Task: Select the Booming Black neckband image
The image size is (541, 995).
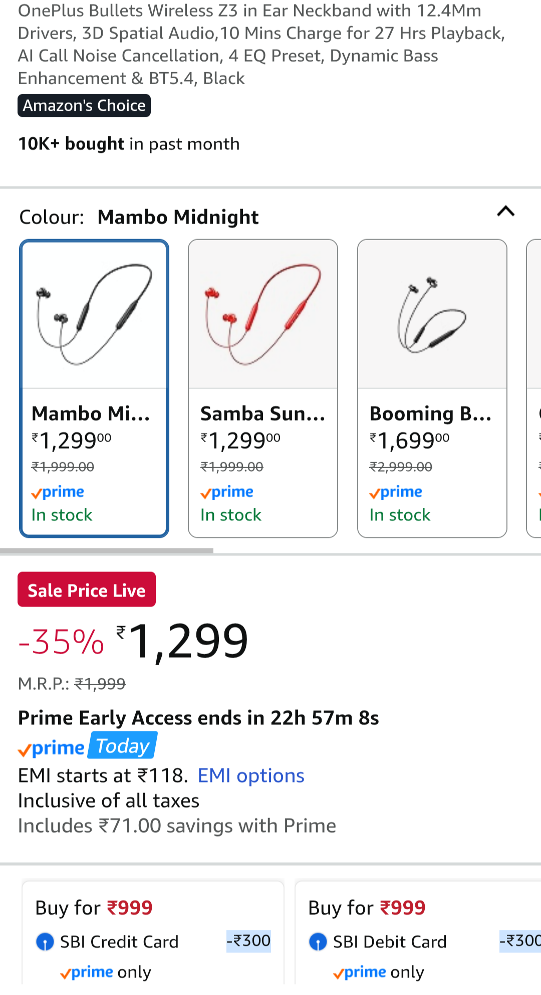Action: [432, 315]
